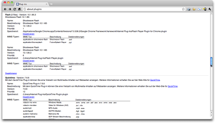Screen dimensions: 215x123
Task: Select the 'Quicktime' group heading text
Action: 10,78
